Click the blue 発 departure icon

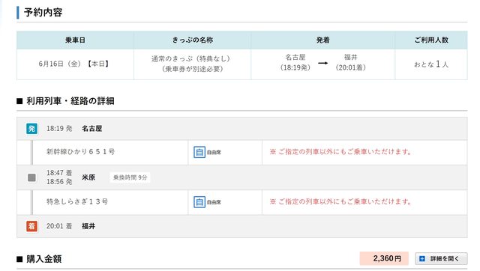31,129
